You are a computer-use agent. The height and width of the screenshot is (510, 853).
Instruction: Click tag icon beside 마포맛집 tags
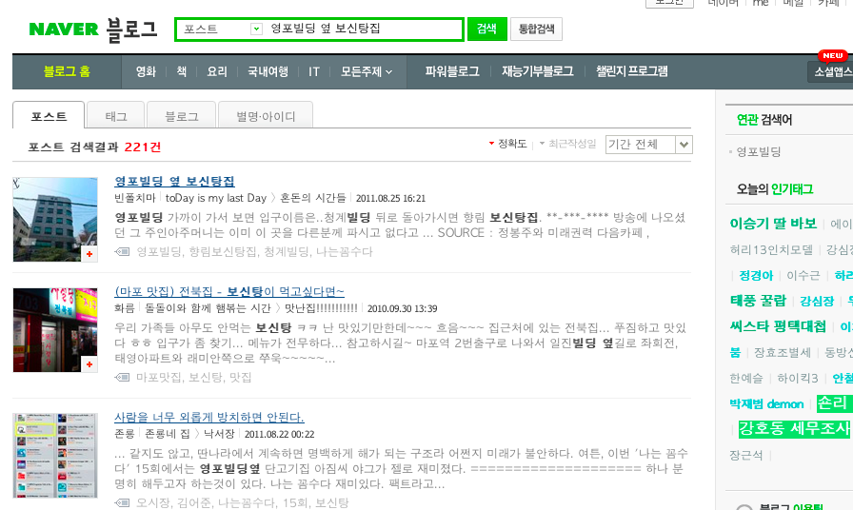[x=123, y=378]
